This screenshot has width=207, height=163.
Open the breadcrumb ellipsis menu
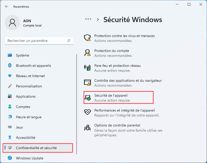[x=88, y=19]
